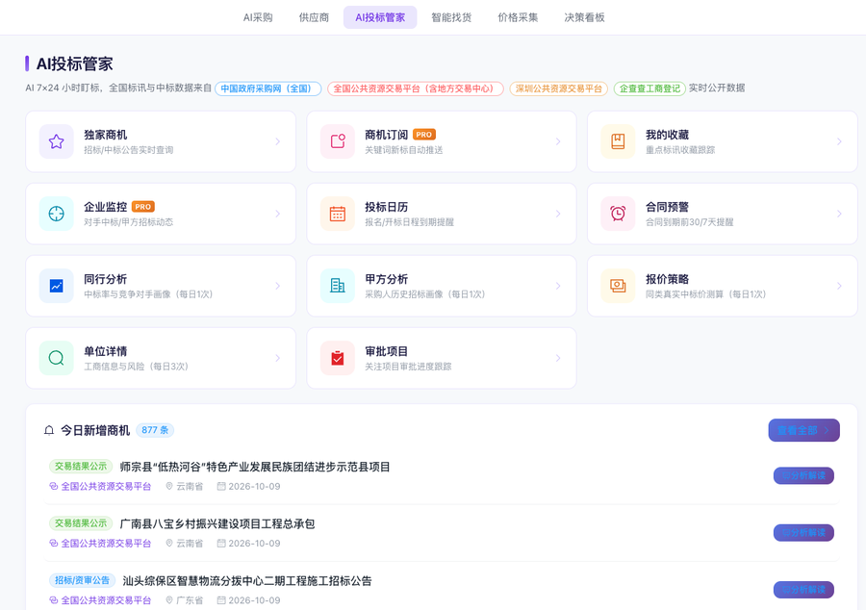Screen dimensions: 866x610
Task: Click the 审批项目 clipboard icon
Action: 338,358
